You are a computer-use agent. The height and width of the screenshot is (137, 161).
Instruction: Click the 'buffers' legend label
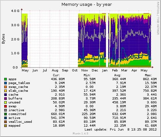[x=15, y=99]
